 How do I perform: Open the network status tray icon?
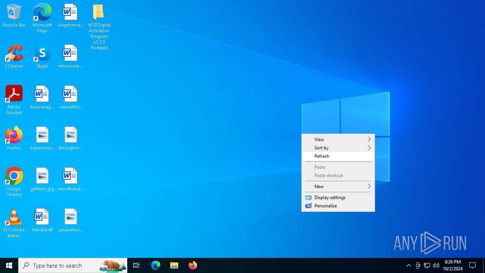tap(427, 265)
